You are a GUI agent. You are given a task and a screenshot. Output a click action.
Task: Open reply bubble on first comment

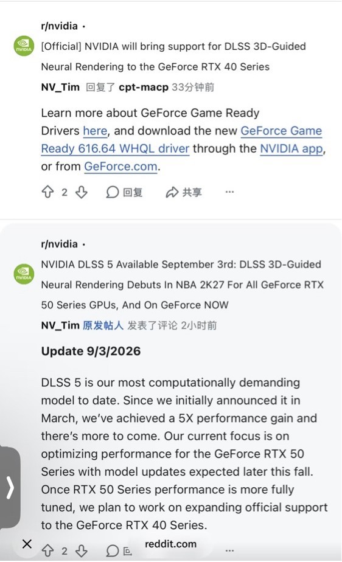pos(124,192)
